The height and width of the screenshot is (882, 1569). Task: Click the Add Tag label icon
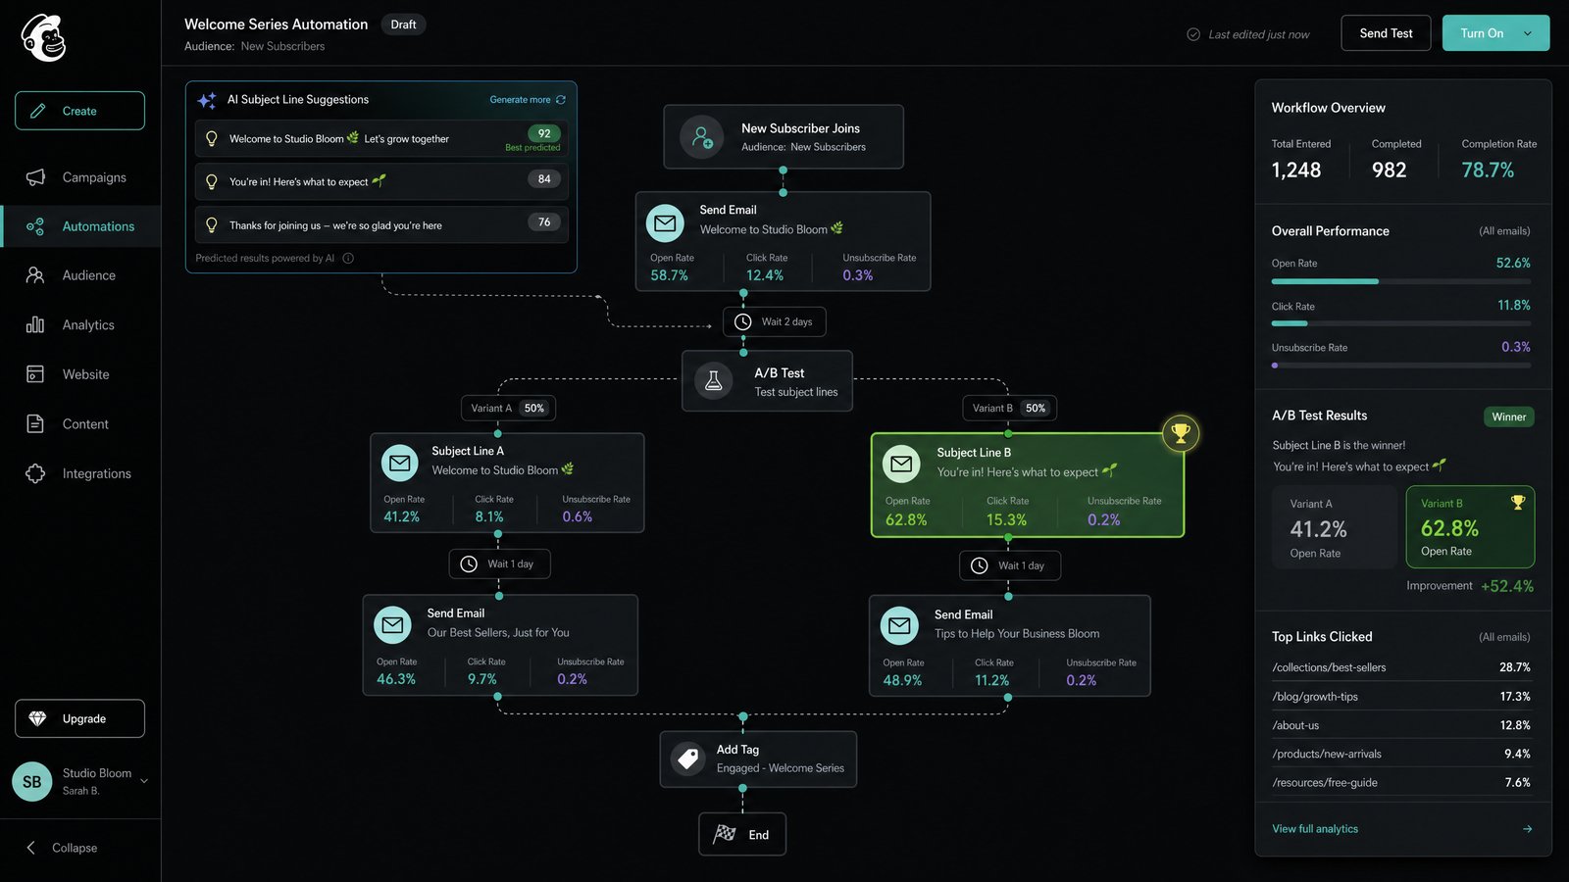click(688, 759)
